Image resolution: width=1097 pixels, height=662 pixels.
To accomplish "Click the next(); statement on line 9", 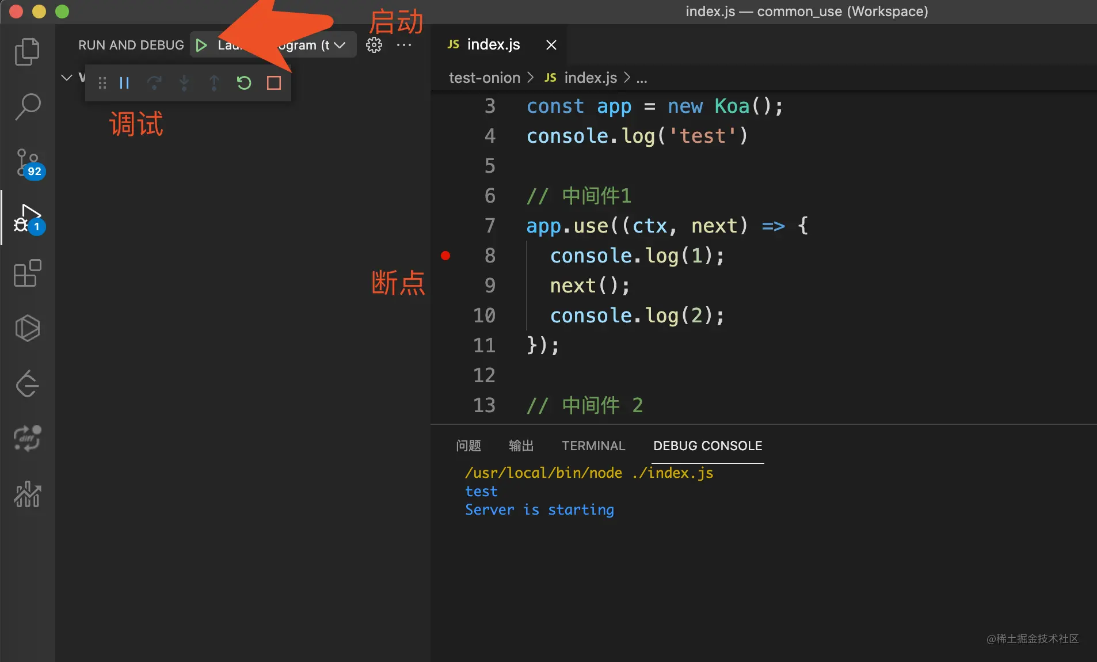I will [x=590, y=286].
